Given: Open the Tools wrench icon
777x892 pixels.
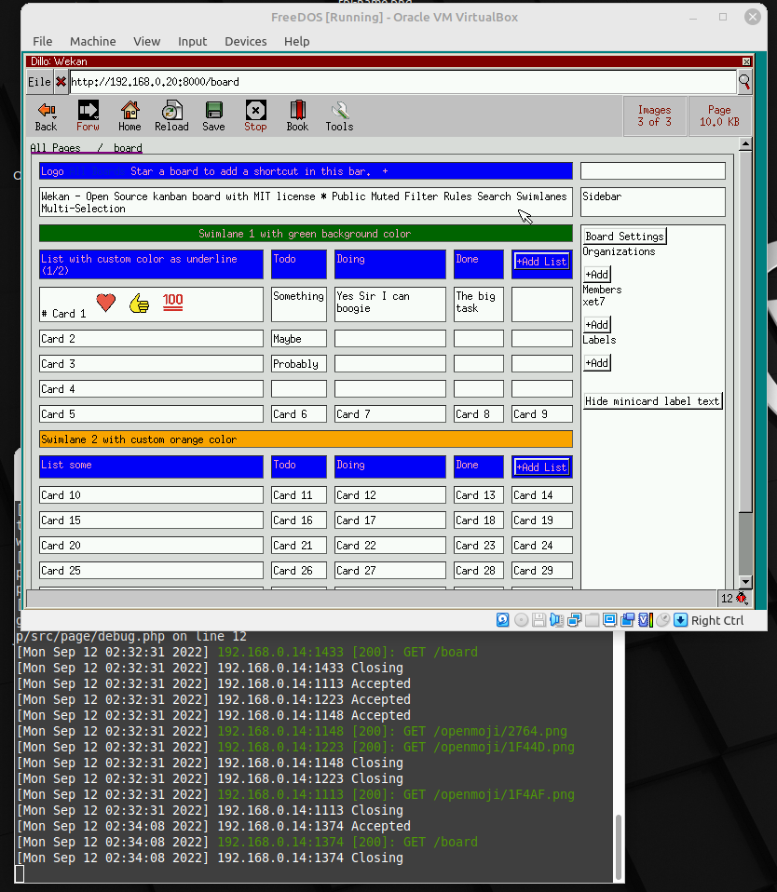Looking at the screenshot, I should [339, 116].
